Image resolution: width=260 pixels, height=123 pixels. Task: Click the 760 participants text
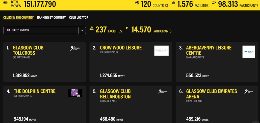coord(109,52)
